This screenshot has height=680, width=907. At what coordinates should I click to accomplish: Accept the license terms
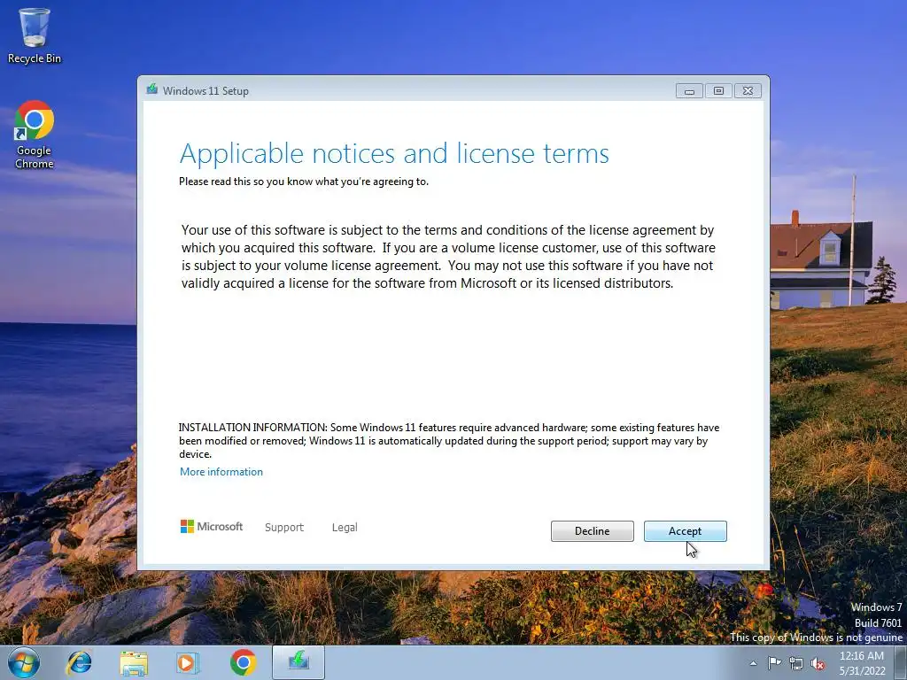(x=685, y=531)
